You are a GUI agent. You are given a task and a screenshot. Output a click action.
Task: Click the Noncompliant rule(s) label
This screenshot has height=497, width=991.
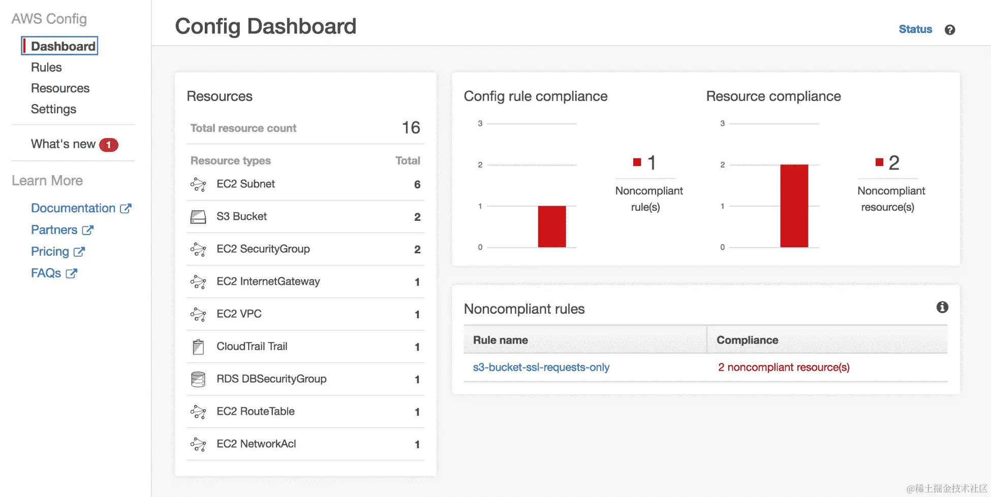(x=648, y=199)
